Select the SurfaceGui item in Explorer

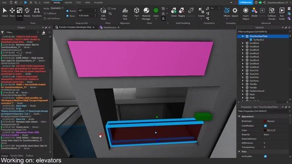(x=259, y=40)
